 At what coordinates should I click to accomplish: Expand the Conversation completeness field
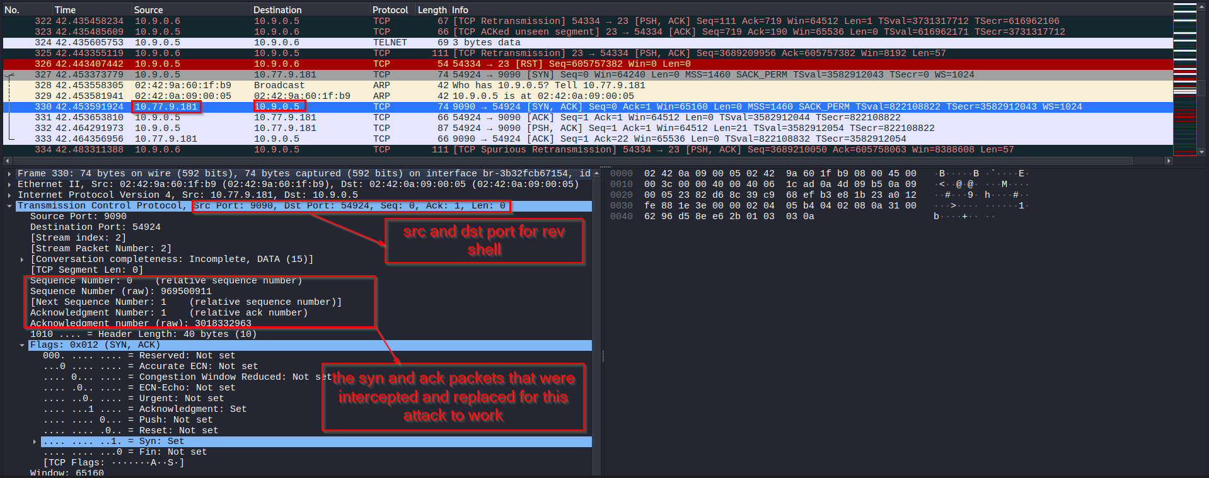tap(22, 259)
